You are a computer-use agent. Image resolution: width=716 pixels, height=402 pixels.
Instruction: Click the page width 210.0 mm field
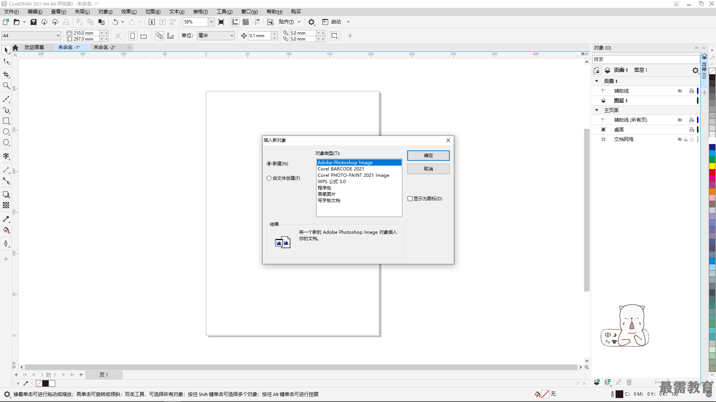coord(86,33)
